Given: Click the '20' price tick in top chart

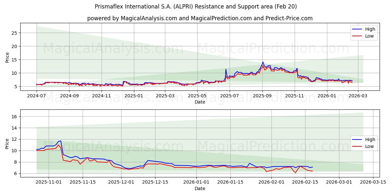Looking at the screenshot, I should click(14, 46).
